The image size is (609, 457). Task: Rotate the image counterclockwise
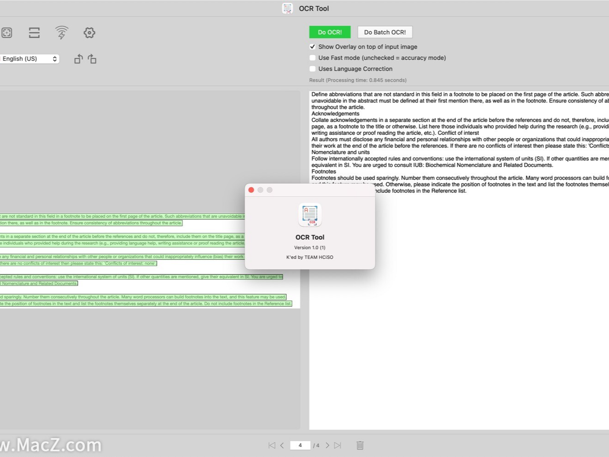[x=78, y=58]
